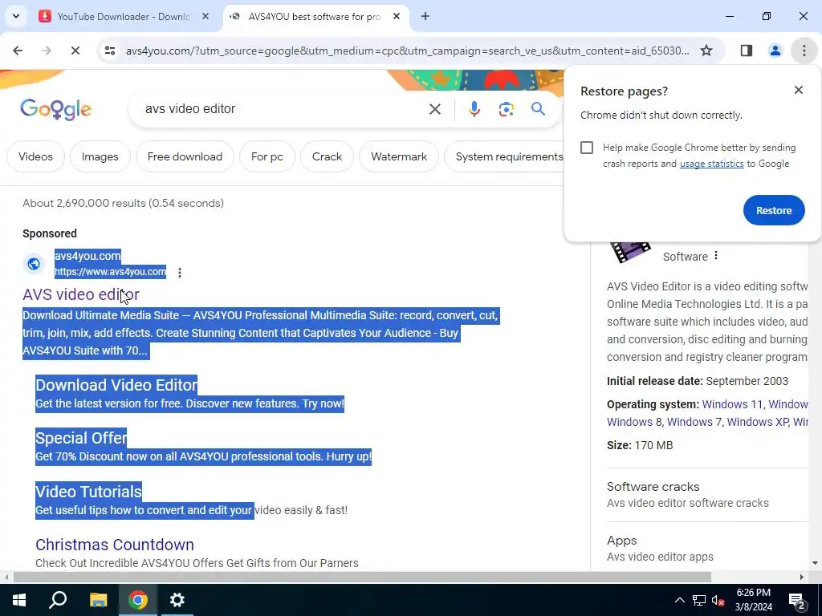The image size is (822, 616).
Task: Start voice search with microphone icon
Action: pyautogui.click(x=474, y=109)
